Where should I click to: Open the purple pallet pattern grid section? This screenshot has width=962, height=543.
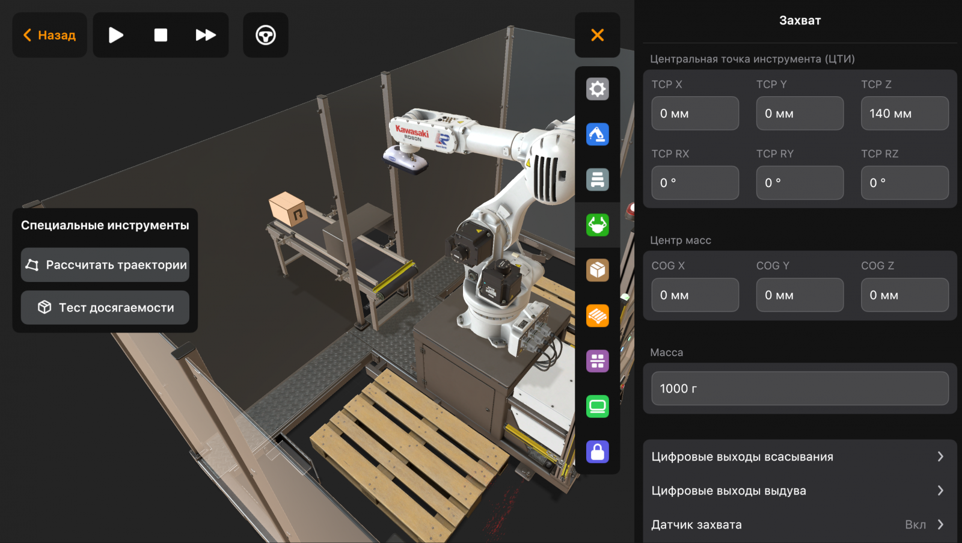pos(598,361)
